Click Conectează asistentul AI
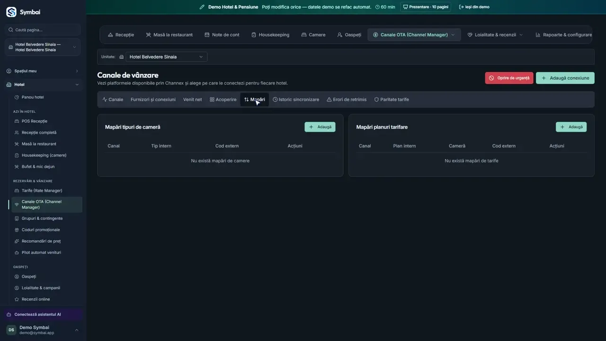Image resolution: width=606 pixels, height=341 pixels. [x=43, y=314]
